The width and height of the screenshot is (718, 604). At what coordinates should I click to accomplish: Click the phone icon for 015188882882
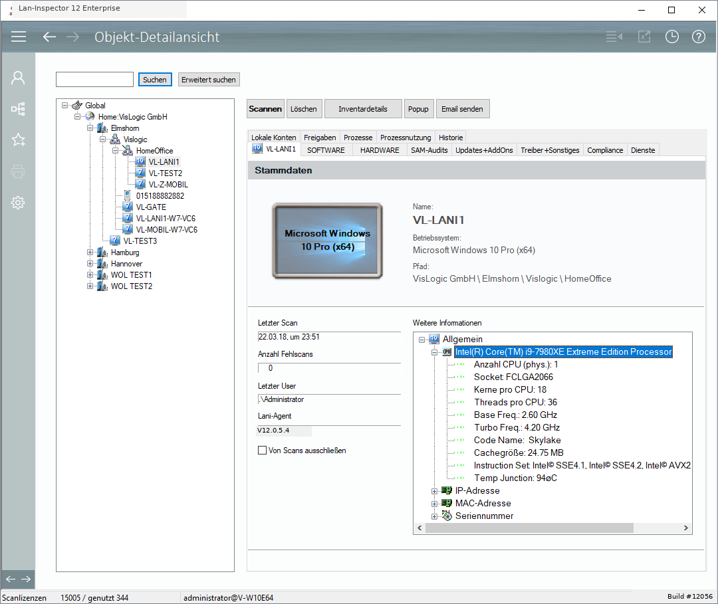tap(127, 195)
